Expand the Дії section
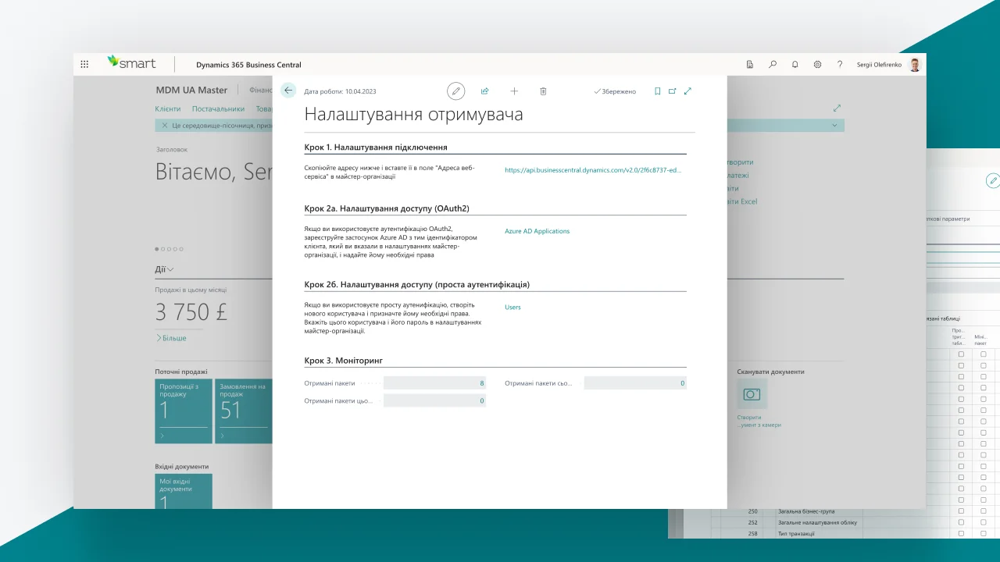 click(164, 269)
